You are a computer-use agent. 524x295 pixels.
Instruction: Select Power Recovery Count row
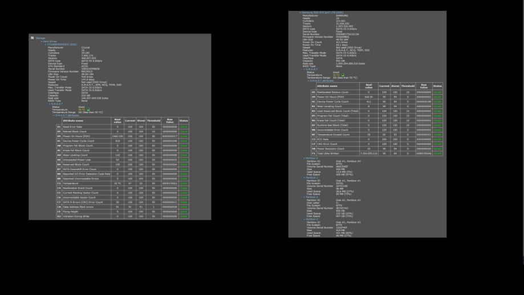coord(377,149)
